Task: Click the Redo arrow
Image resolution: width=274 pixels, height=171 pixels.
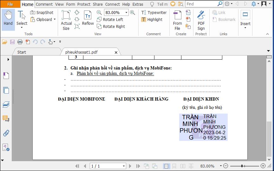Action: [43, 42]
